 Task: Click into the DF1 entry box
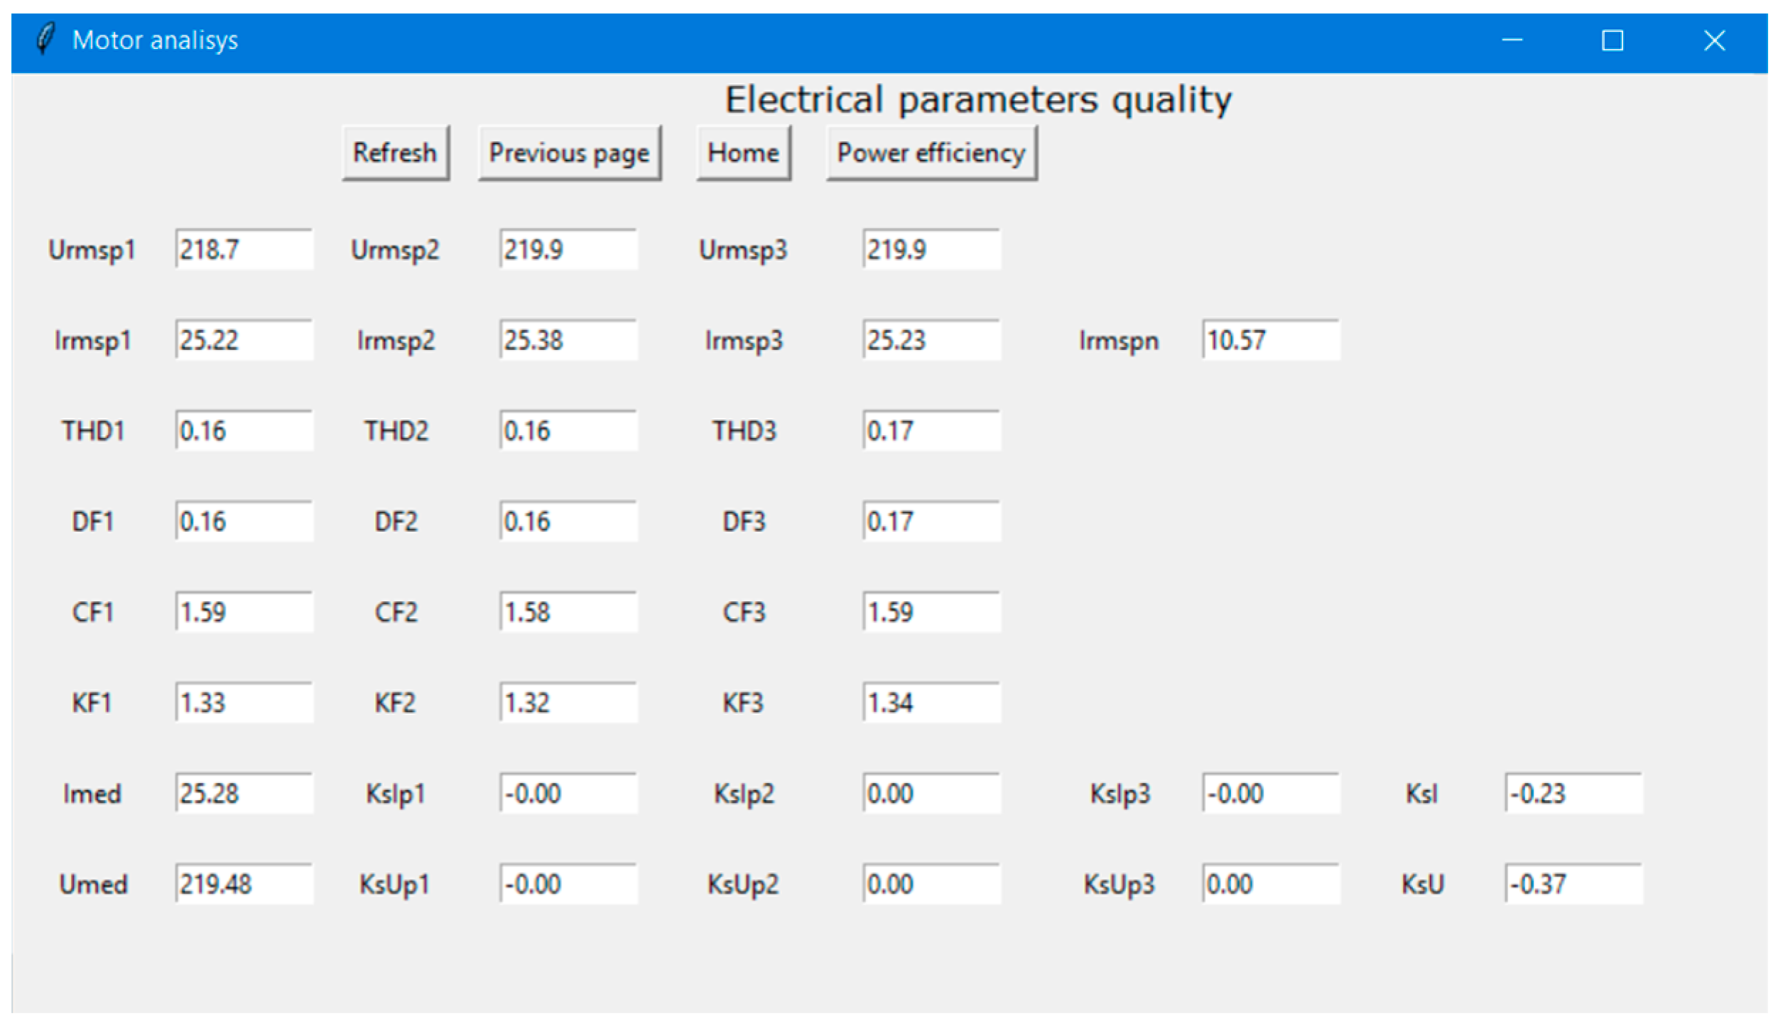[x=244, y=522]
